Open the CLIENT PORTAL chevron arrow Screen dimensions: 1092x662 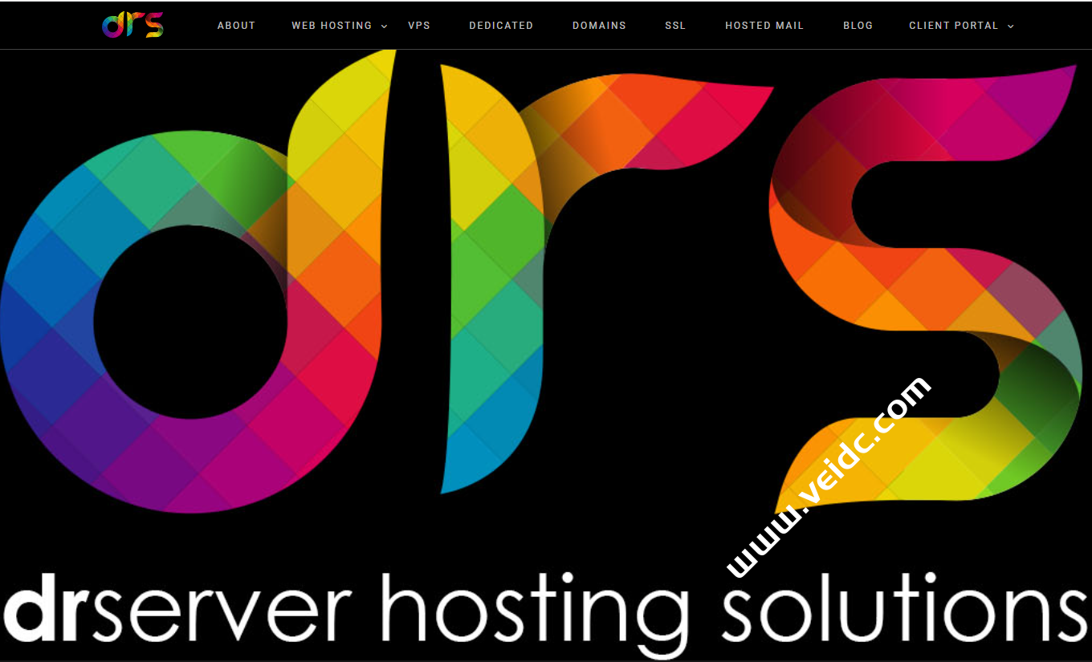[x=1010, y=26]
